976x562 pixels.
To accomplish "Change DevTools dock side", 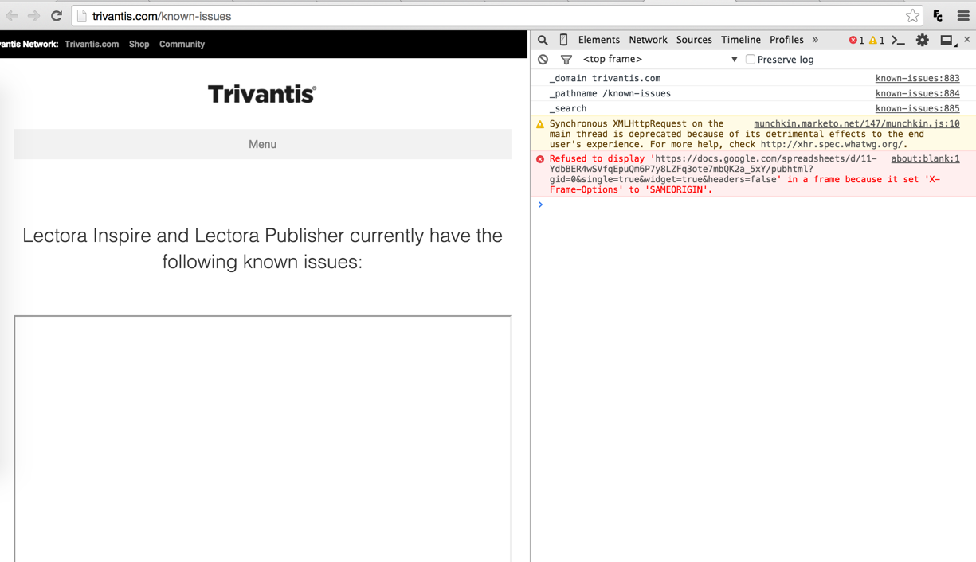I will [x=947, y=40].
